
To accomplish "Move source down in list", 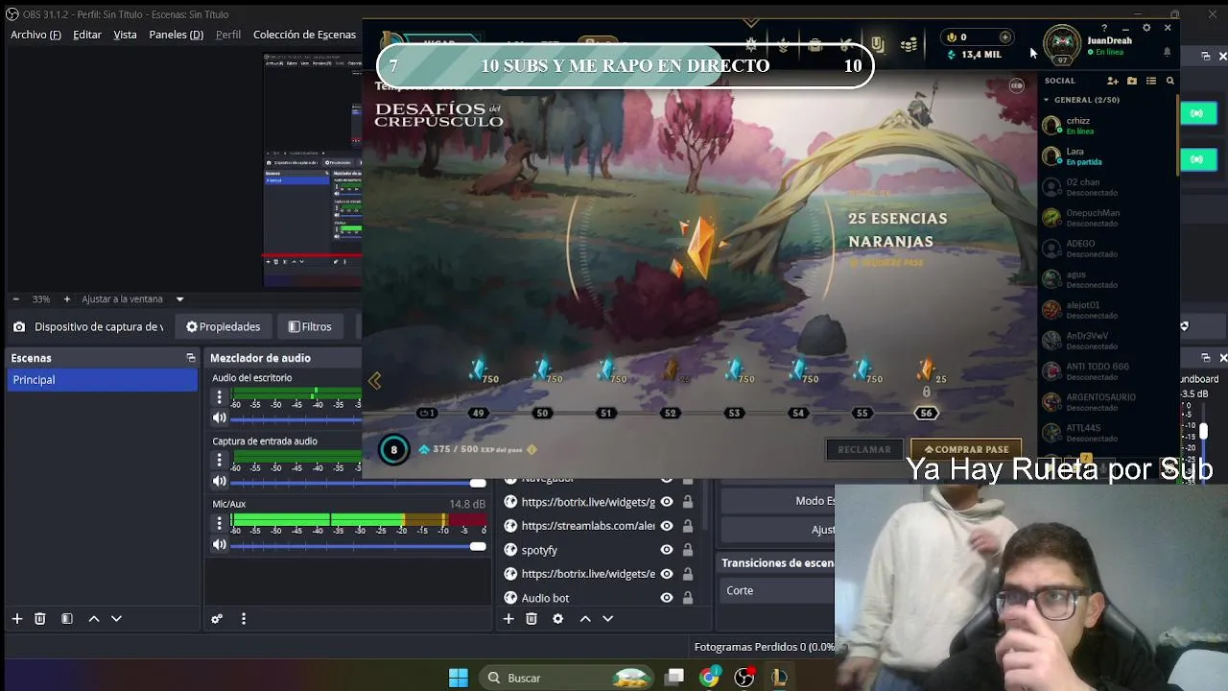I will click(x=607, y=619).
